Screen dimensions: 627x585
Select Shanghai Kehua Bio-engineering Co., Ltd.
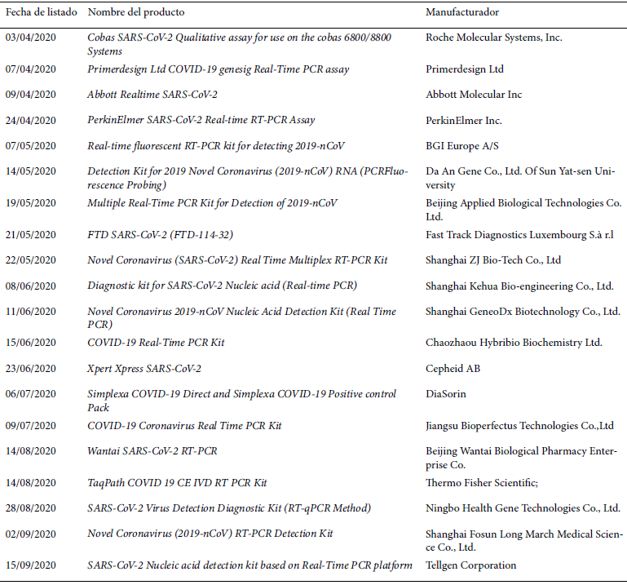point(519,286)
